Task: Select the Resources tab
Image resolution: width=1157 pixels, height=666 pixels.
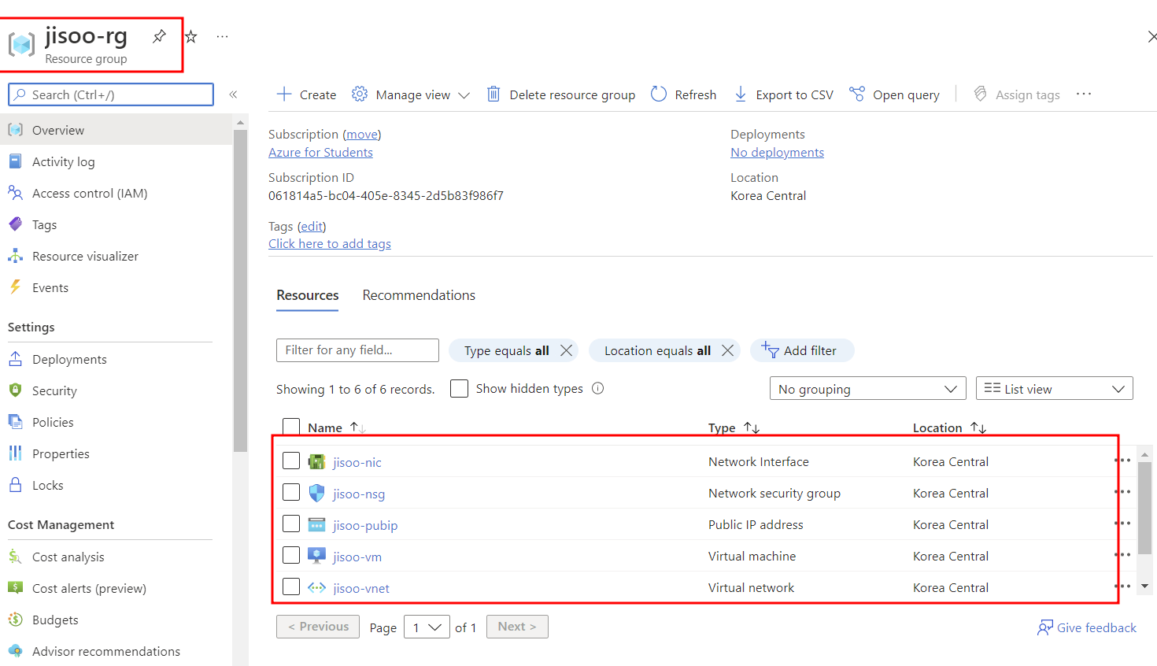Action: (308, 295)
